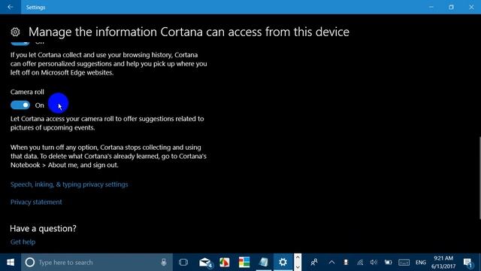
Task: Click the USB device tray icon
Action: (346, 263)
